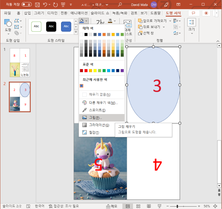The height and width of the screenshot is (209, 222).
Task: Select the 스포이트 eyedropper option
Action: point(102,110)
